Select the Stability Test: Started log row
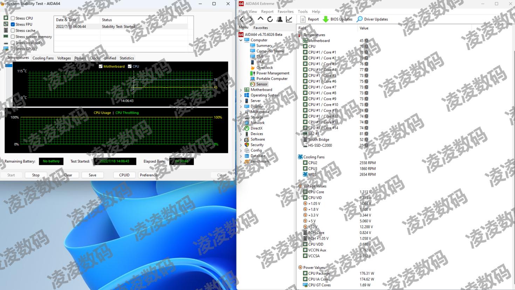 click(x=121, y=27)
